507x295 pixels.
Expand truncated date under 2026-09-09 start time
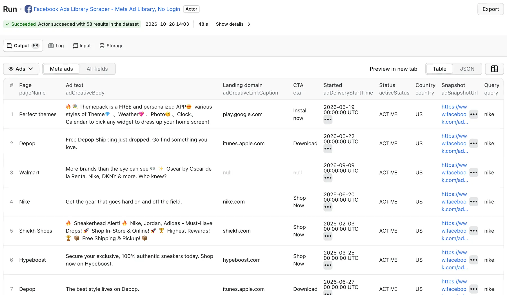(328, 178)
